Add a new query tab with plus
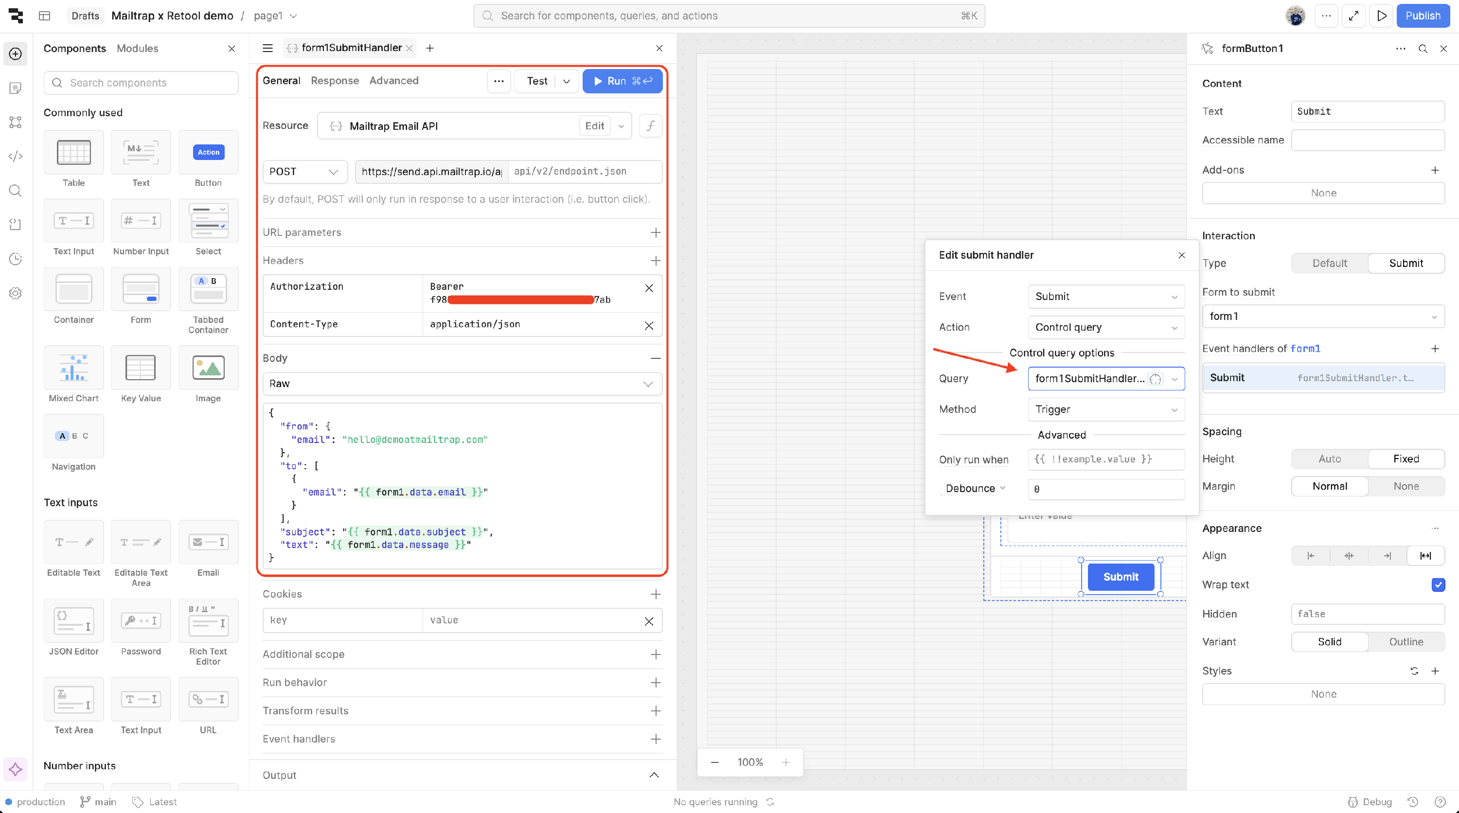 430,48
